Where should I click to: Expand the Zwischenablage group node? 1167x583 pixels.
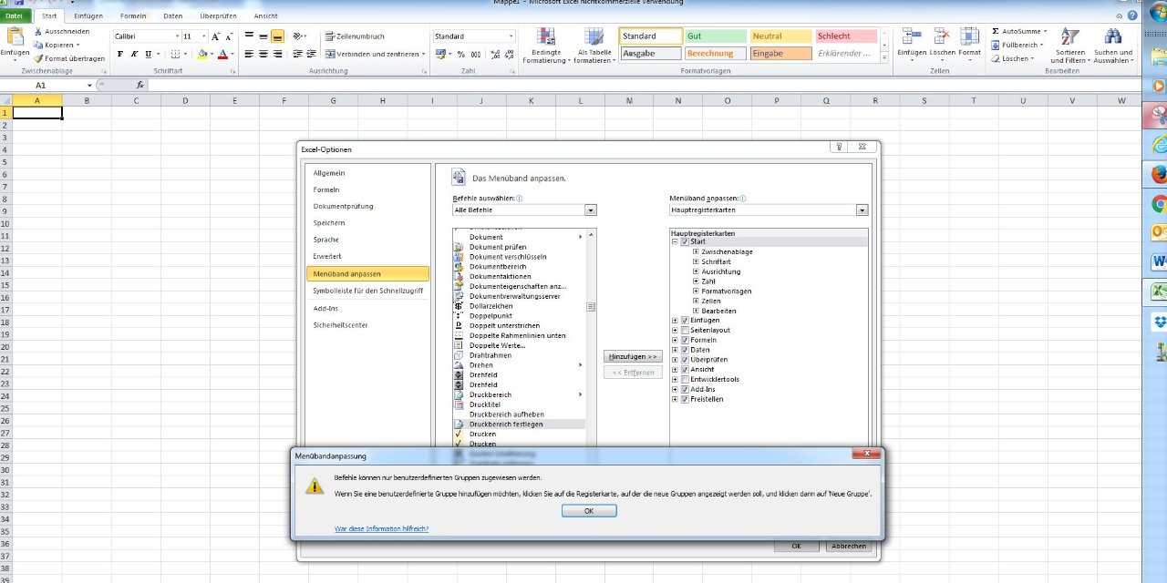tap(696, 251)
